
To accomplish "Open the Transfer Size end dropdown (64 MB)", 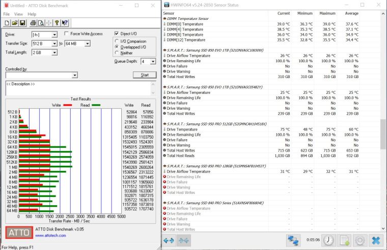I will coord(88,44).
